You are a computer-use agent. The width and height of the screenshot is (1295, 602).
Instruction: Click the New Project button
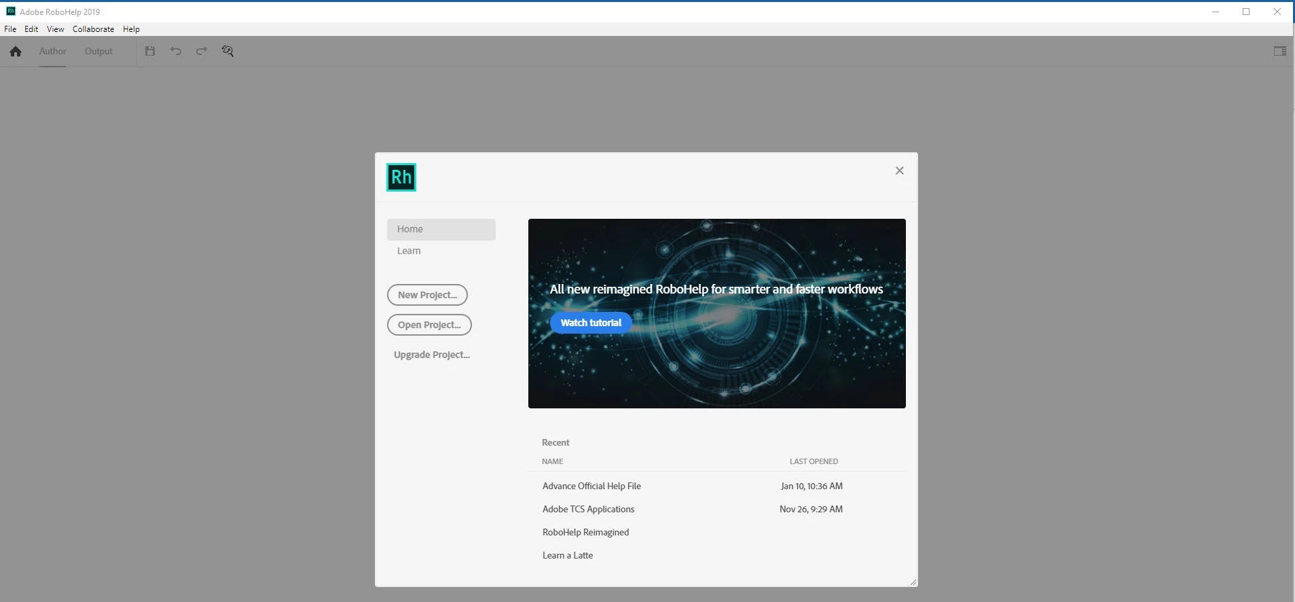tap(427, 295)
